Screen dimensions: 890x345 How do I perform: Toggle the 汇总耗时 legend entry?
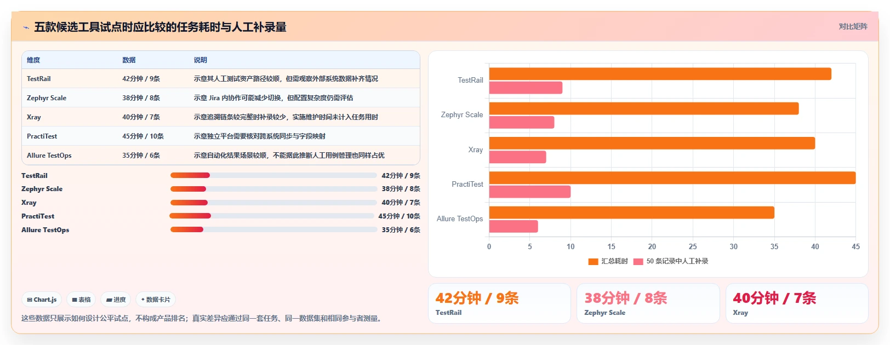click(x=608, y=261)
